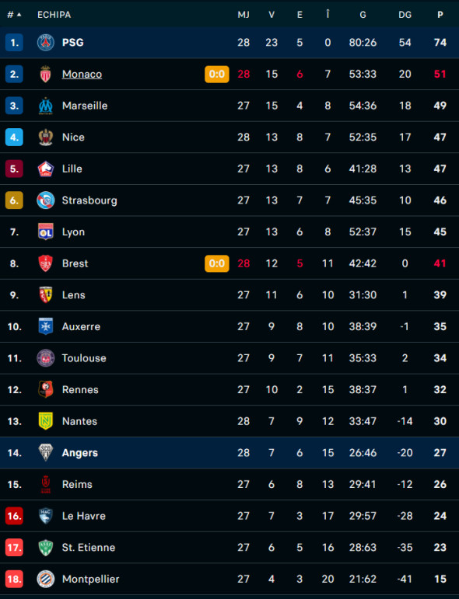The height and width of the screenshot is (599, 459).
Task: Click the Strasbourg crest icon
Action: 46,200
